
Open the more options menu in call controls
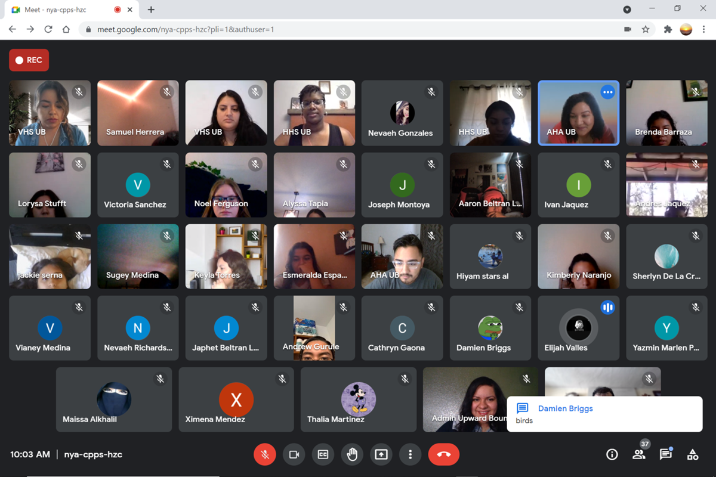pos(410,454)
